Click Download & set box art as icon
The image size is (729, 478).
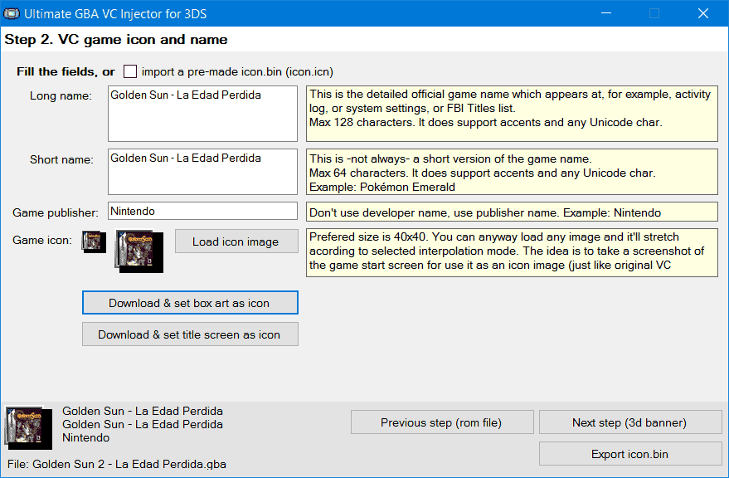tap(190, 303)
